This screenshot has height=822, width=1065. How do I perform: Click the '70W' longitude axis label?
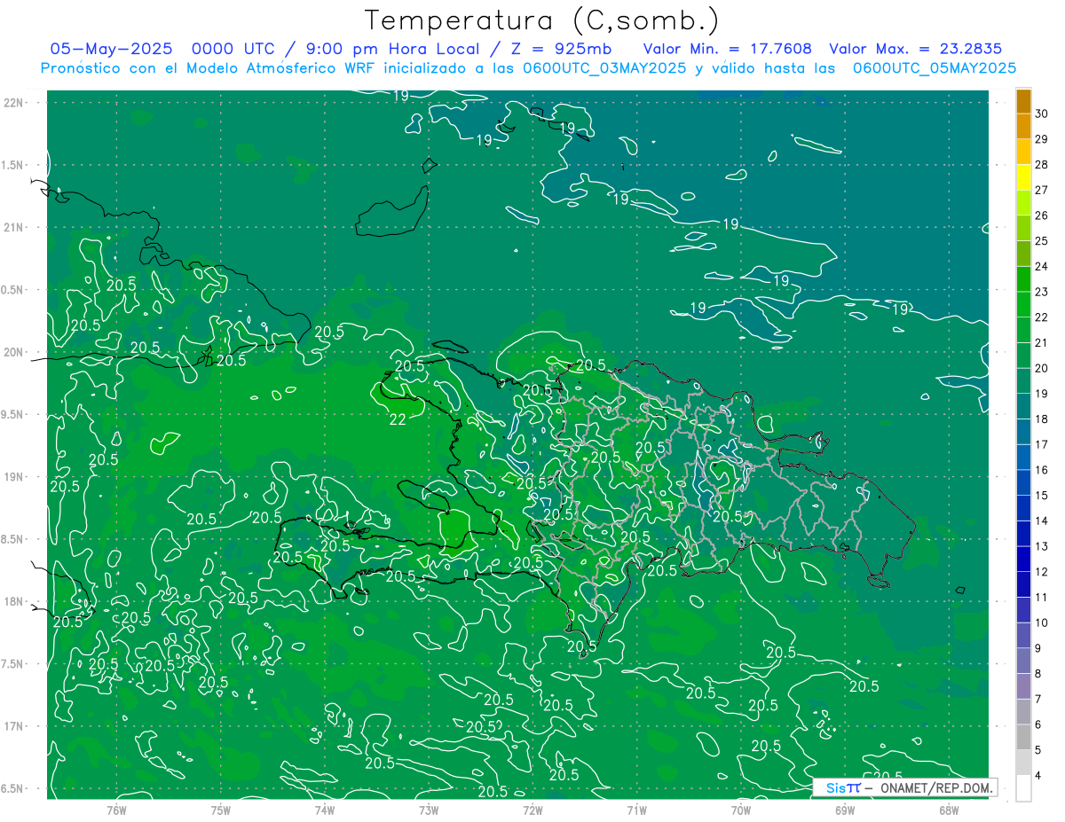[x=740, y=810]
